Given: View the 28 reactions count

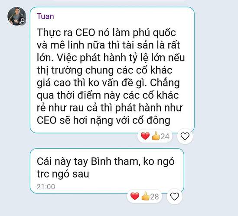Looking at the screenshot, I should (x=154, y=197).
